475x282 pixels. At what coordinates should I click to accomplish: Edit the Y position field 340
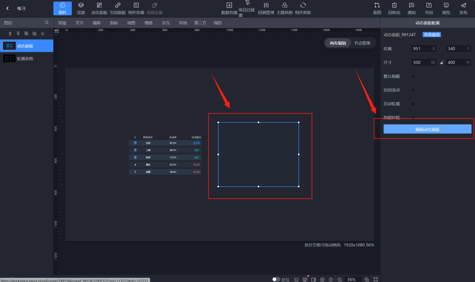[458, 49]
